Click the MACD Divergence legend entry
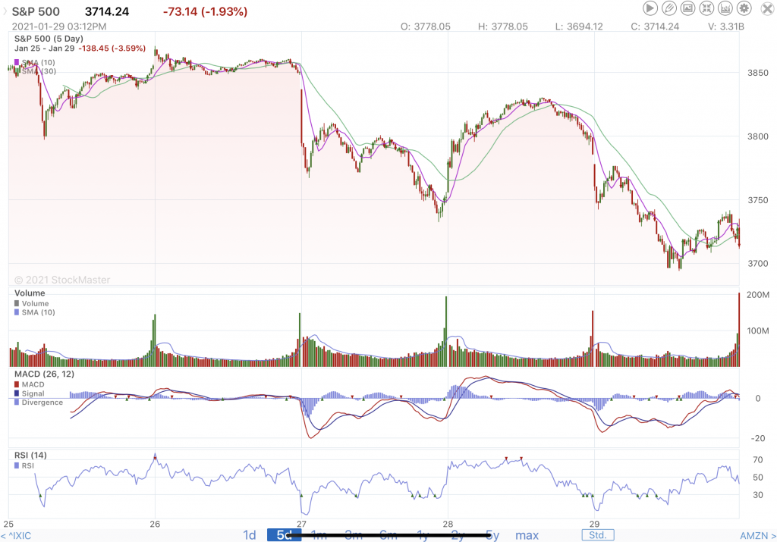The image size is (777, 542). tap(42, 403)
